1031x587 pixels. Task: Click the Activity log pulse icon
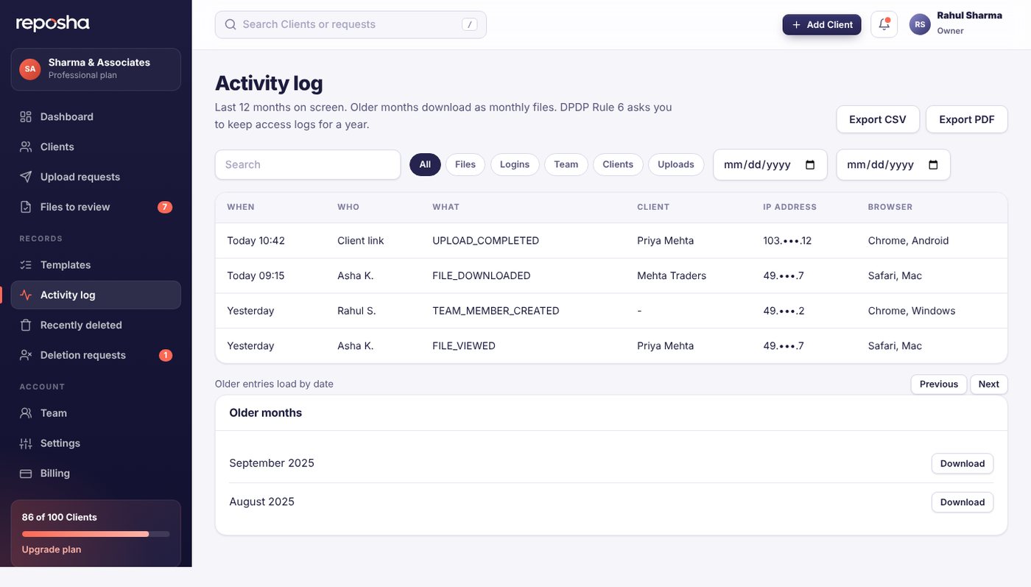[26, 295]
